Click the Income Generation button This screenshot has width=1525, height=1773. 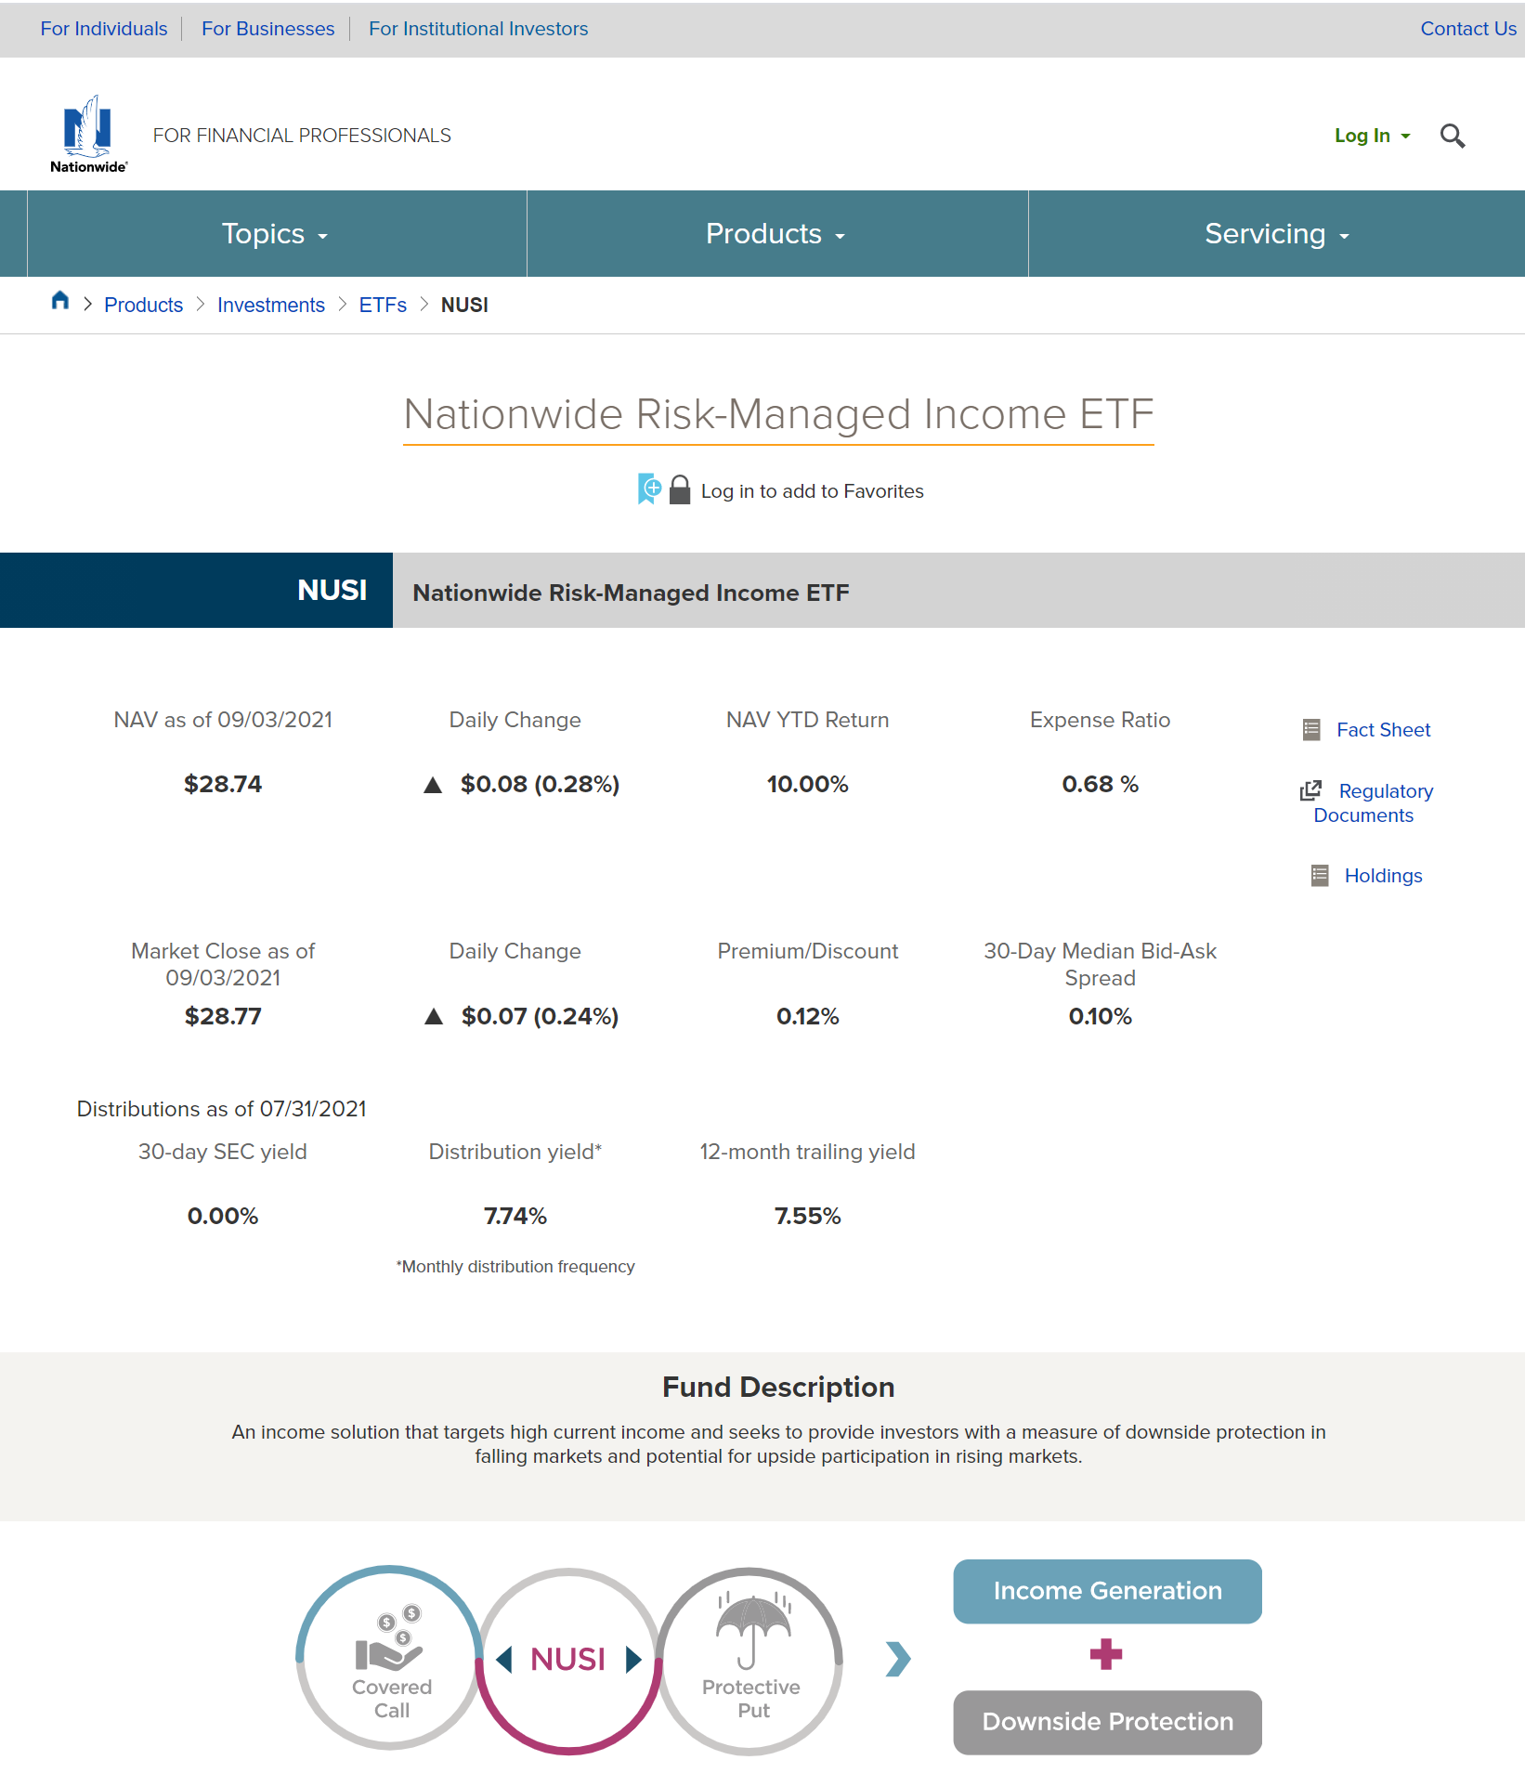pyautogui.click(x=1107, y=1591)
